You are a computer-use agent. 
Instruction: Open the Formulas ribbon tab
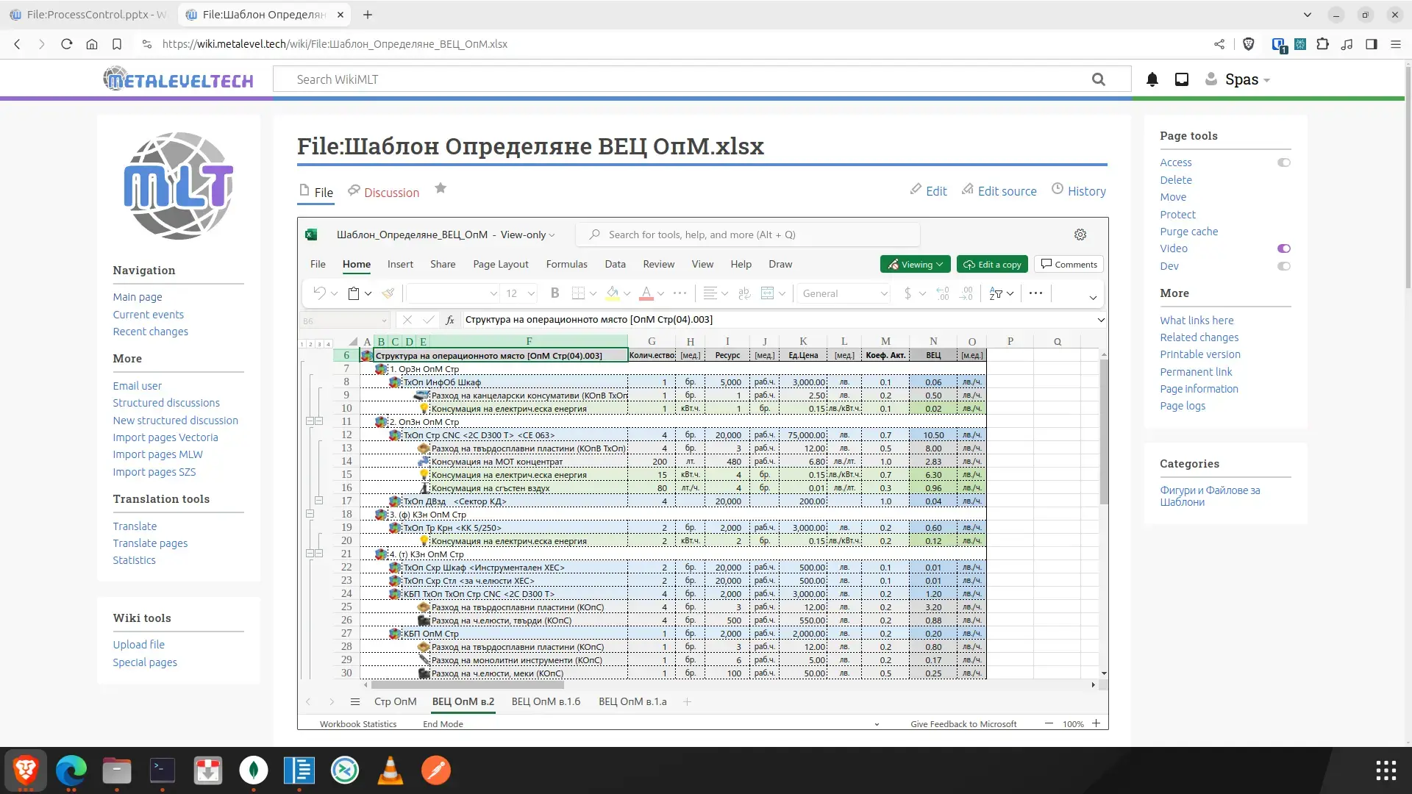[566, 264]
